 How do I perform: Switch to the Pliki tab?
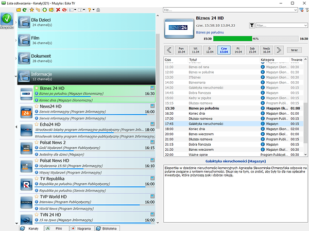[56, 228]
